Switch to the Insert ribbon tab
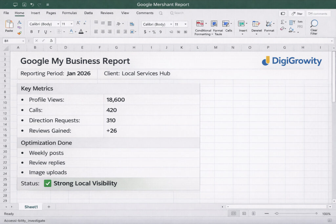The height and width of the screenshot is (224, 336). click(x=35, y=13)
